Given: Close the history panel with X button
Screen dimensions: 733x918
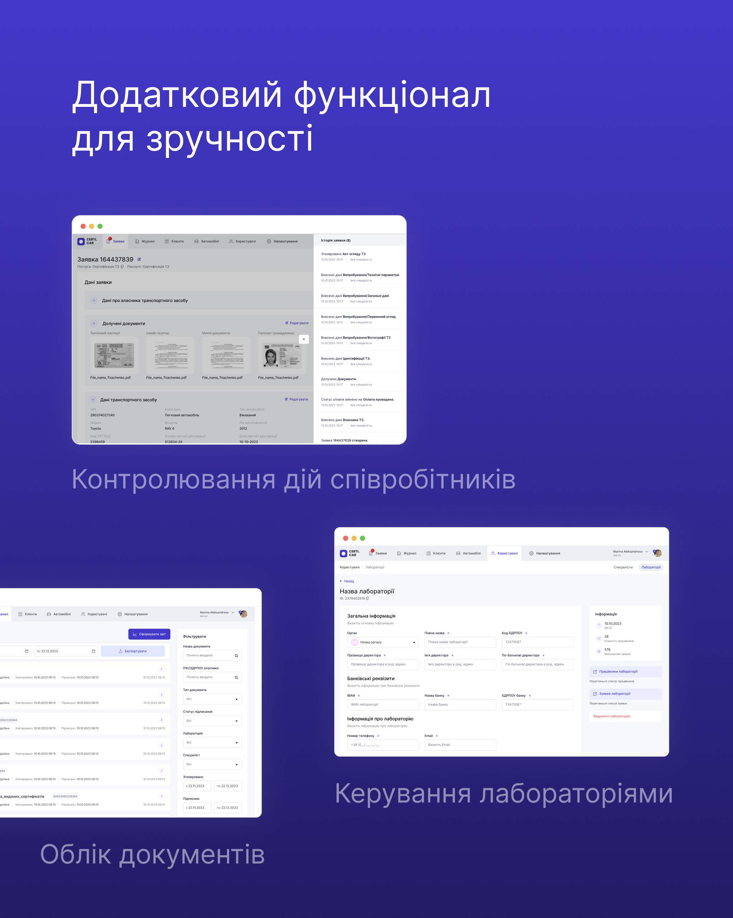Looking at the screenshot, I should (304, 339).
